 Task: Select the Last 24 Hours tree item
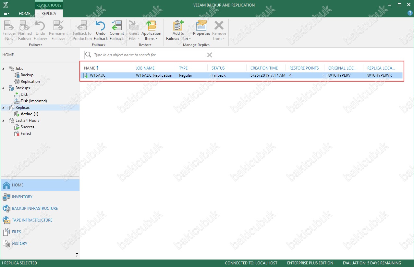pyautogui.click(x=27, y=121)
